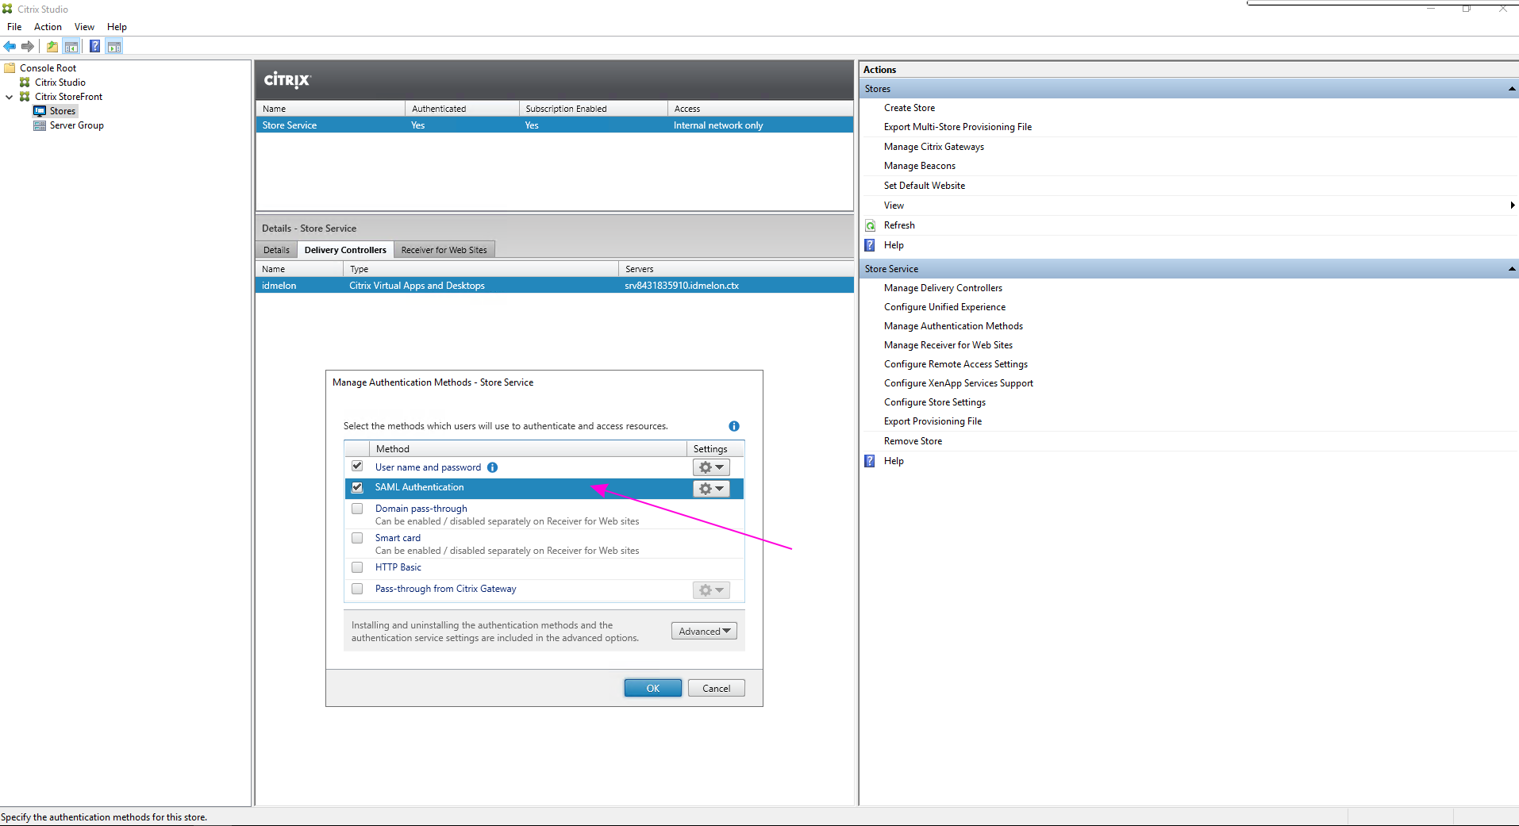
Task: Collapse the Store Service actions section
Action: [x=1511, y=269]
